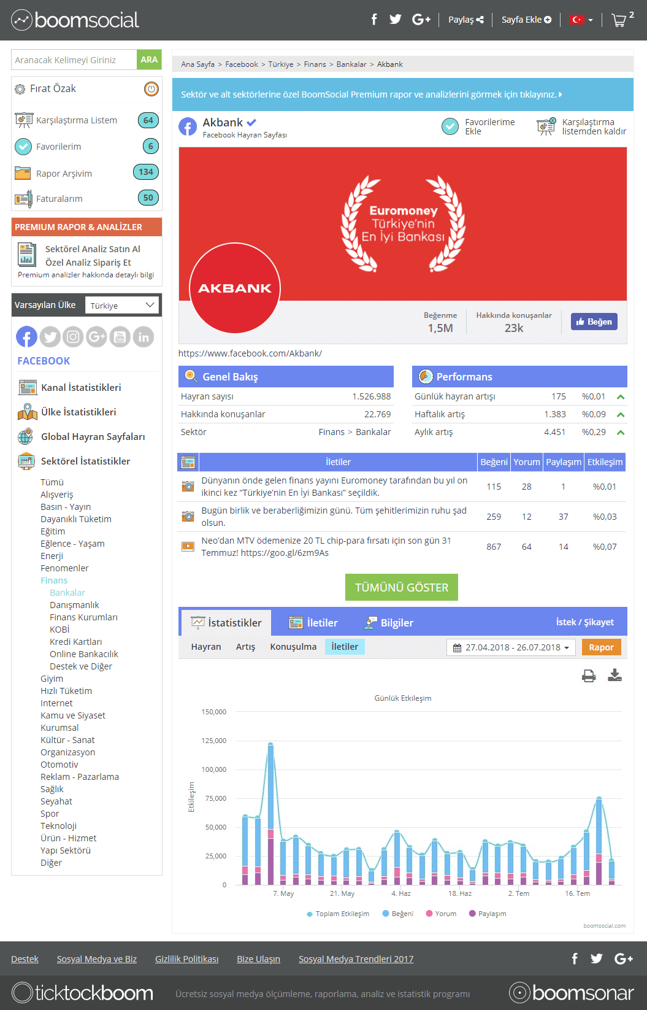Image resolution: width=647 pixels, height=1010 pixels.
Task: Select the Facebook network circle icon in sidebar
Action: (26, 337)
